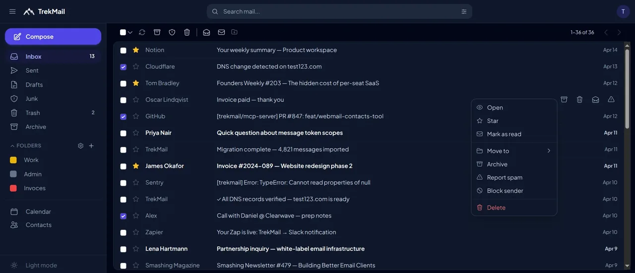Image resolution: width=635 pixels, height=273 pixels.
Task: Report Oscar Lindqvist row as spam icon
Action: [611, 100]
